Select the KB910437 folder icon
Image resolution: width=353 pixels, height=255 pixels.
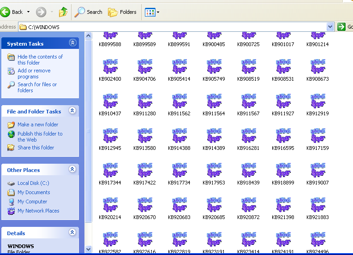click(110, 101)
